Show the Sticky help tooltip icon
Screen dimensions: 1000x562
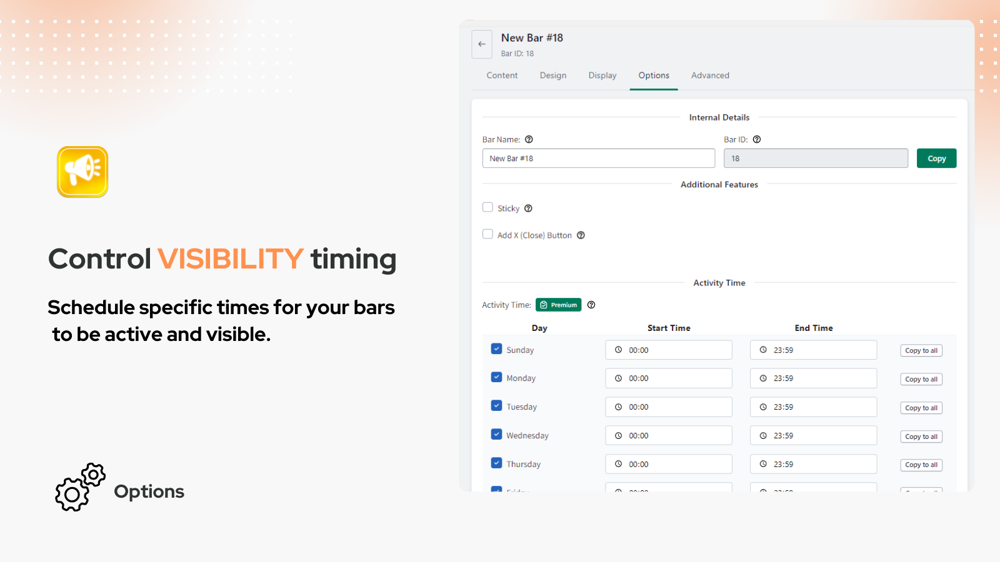click(528, 209)
